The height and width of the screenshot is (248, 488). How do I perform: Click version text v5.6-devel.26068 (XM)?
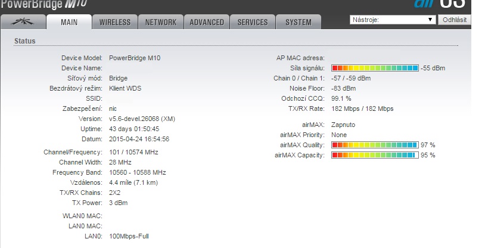pos(142,119)
